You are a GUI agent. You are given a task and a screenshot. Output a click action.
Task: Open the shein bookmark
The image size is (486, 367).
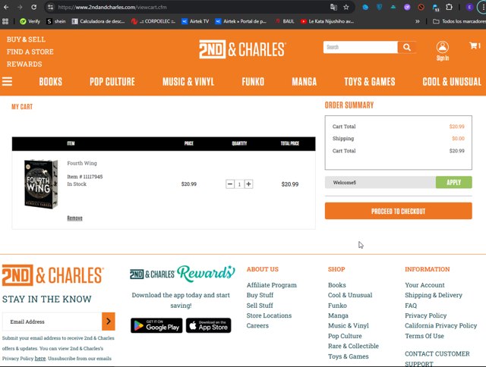coord(56,21)
